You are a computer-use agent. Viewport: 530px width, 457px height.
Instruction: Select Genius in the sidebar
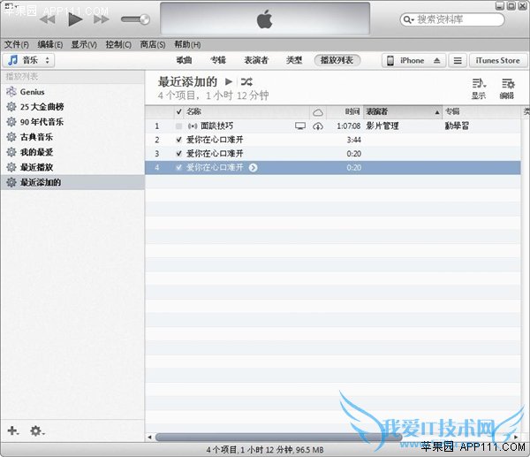[x=72, y=92]
